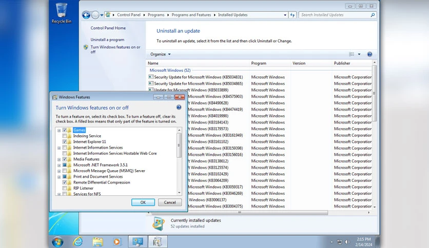Click the Forward navigation arrow button
Image resolution: width=429 pixels, height=248 pixels.
[x=95, y=15]
